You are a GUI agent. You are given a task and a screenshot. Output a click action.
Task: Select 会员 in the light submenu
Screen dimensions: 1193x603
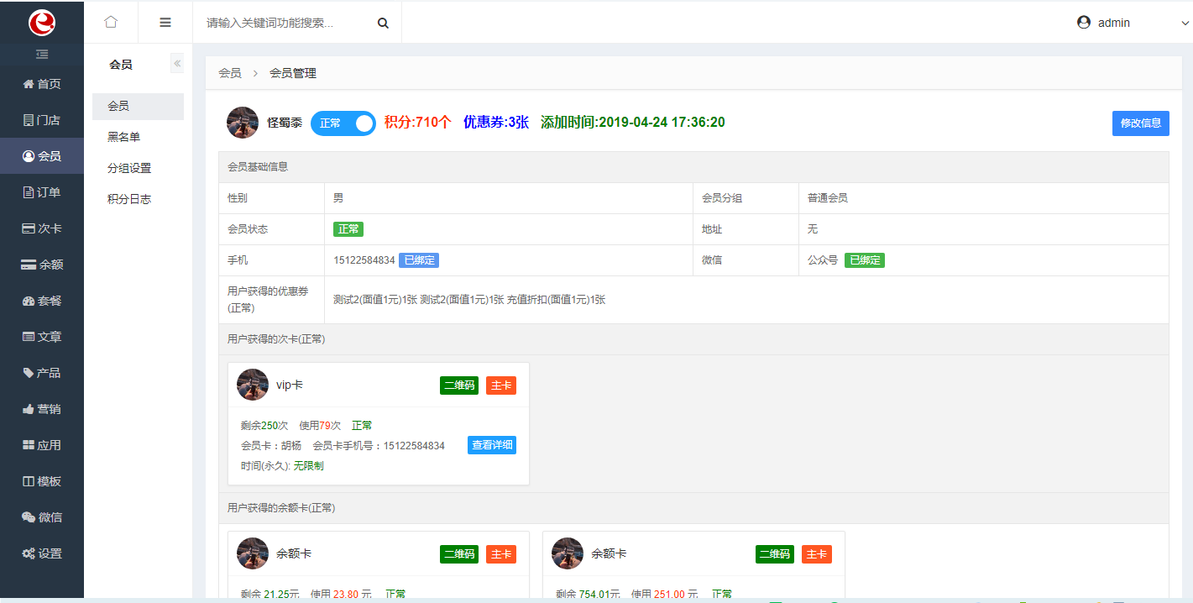click(138, 107)
